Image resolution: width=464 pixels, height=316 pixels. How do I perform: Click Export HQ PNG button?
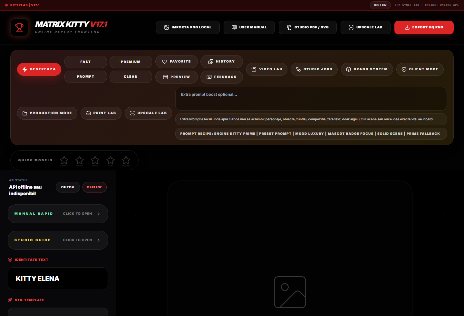click(424, 27)
